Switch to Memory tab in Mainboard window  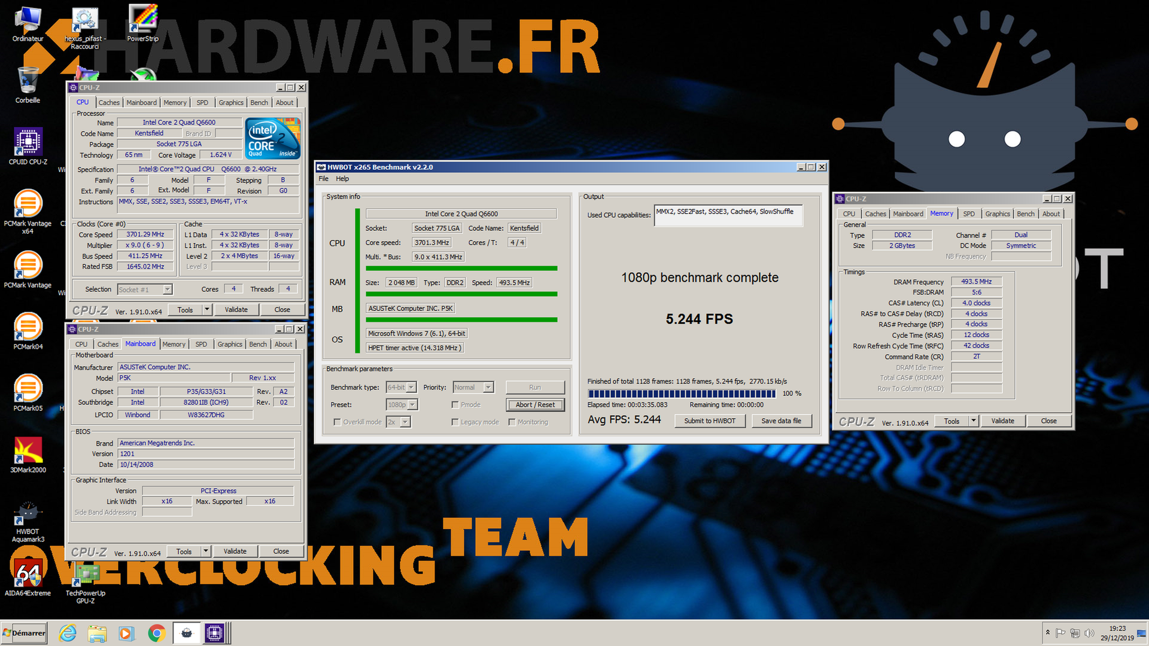[x=174, y=345]
